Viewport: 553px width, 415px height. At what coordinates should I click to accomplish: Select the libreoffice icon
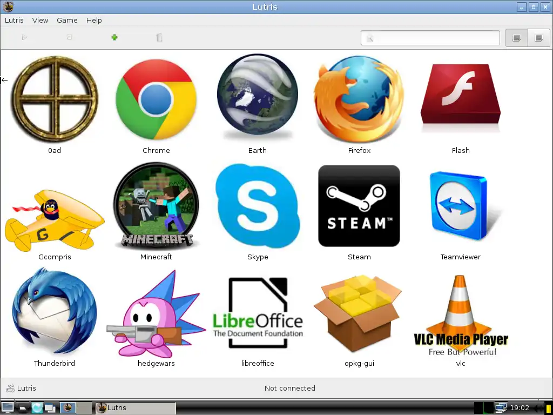258,313
